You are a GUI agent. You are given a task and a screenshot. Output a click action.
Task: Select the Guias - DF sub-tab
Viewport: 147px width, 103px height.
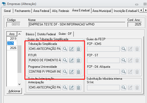(65, 34)
